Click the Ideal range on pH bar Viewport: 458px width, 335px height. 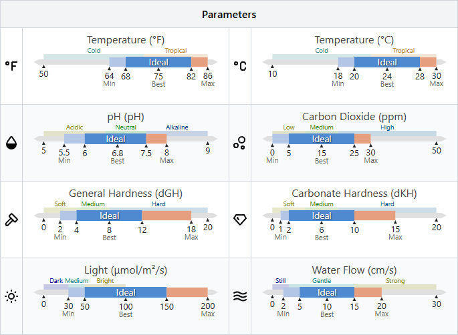[115, 139]
